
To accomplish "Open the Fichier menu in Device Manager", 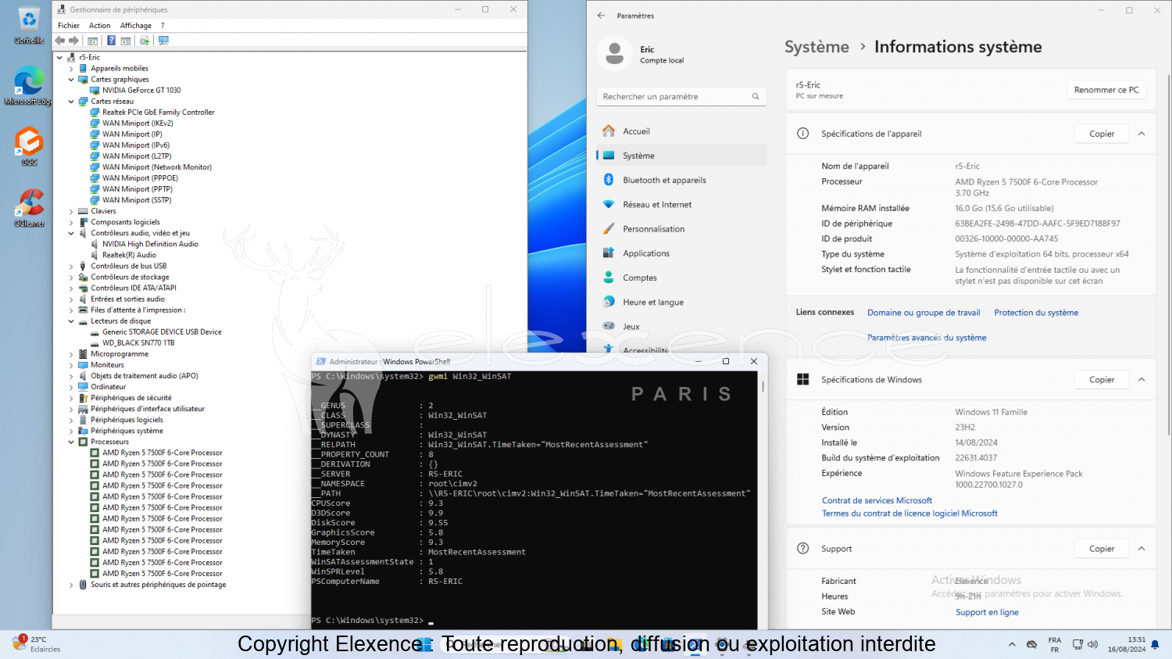I will (x=69, y=26).
